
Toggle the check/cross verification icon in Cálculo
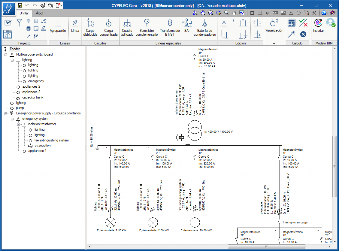(303, 23)
